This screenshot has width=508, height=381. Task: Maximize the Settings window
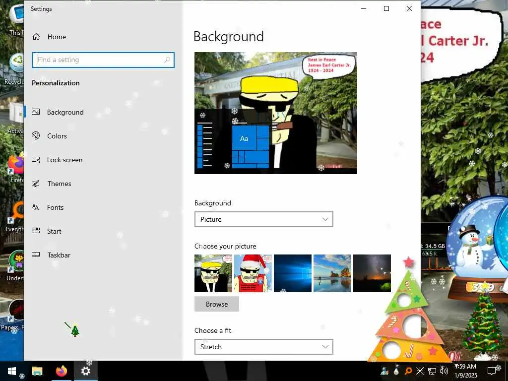tap(386, 9)
